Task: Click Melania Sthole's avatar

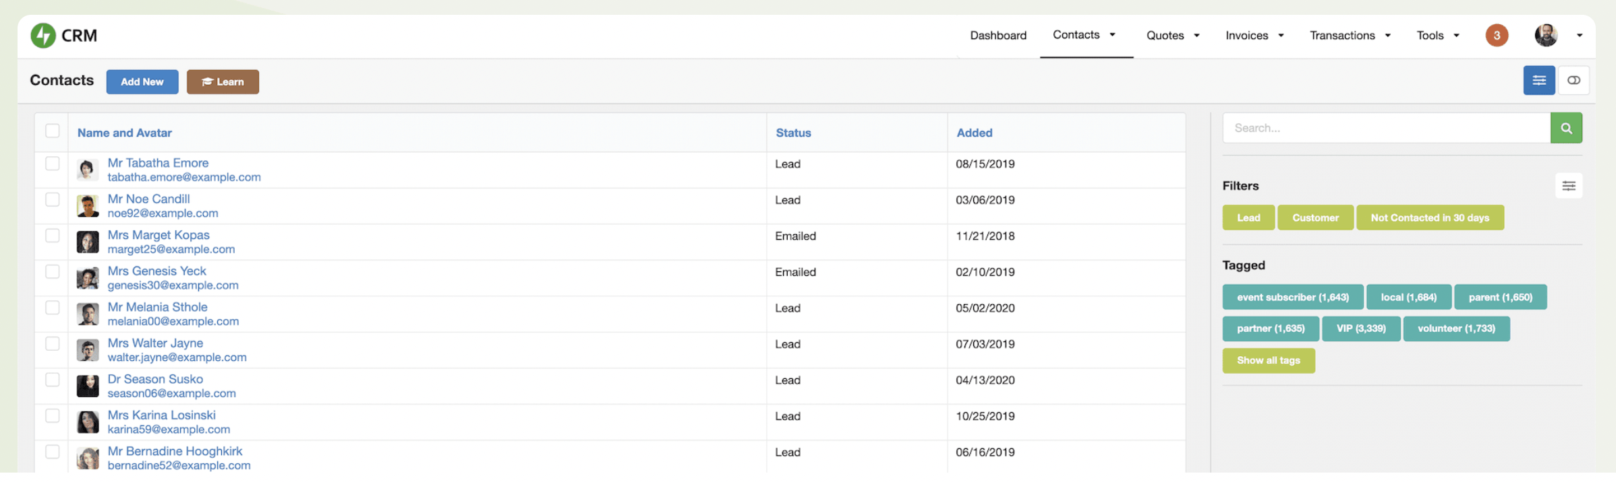Action: pyautogui.click(x=88, y=314)
